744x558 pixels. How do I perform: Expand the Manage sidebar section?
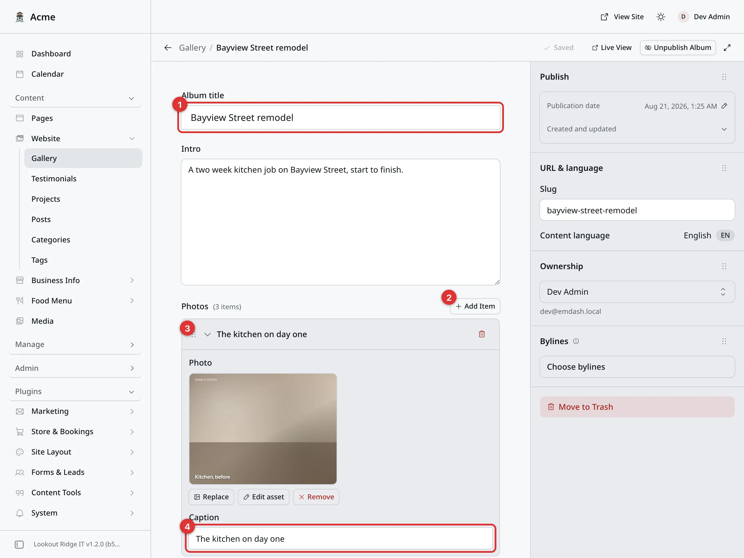(75, 344)
